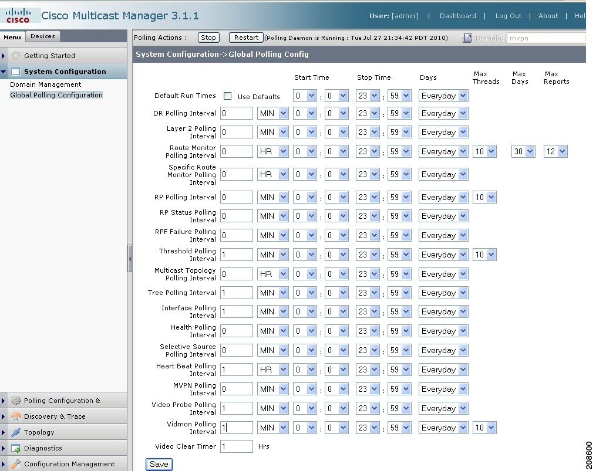Open Heart Beat Polling unit dropdown
Screen dimensions: 596x471
pyautogui.click(x=272, y=370)
